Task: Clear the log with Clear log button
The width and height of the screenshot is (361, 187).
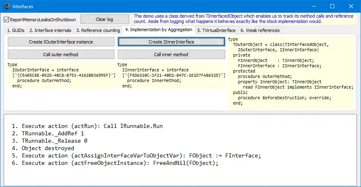Action: (x=105, y=19)
